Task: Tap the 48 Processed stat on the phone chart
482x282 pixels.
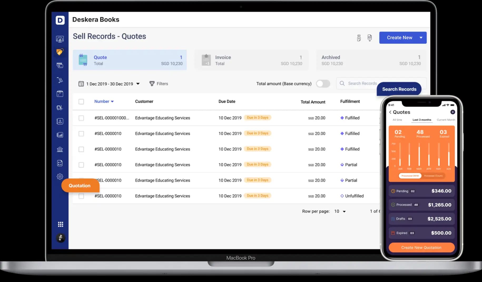Action: click(423, 134)
